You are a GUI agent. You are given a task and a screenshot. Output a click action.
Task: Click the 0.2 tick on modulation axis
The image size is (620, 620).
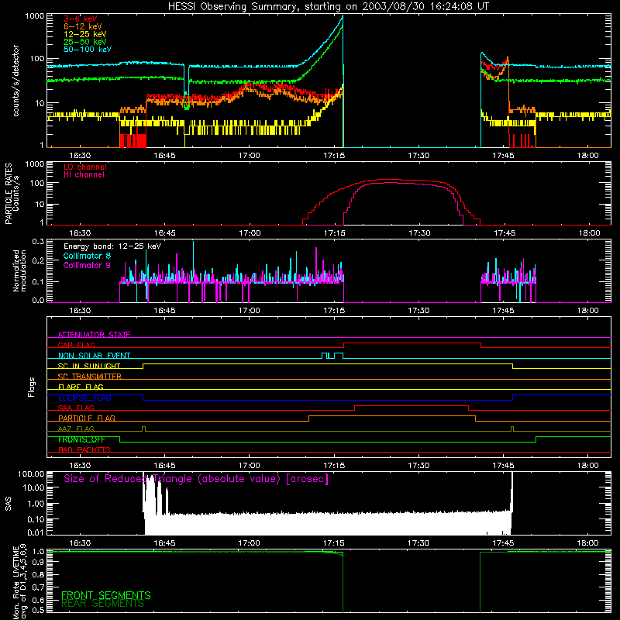click(x=38, y=260)
